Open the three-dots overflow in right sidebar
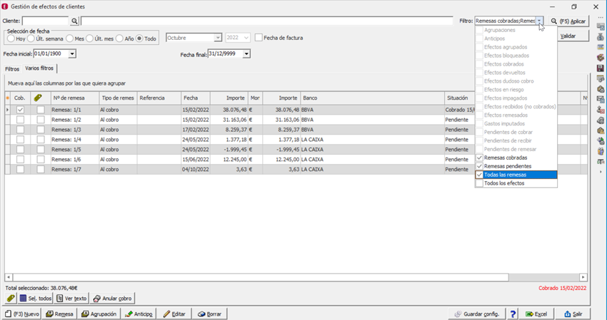This screenshot has width=607, height=320. click(601, 17)
